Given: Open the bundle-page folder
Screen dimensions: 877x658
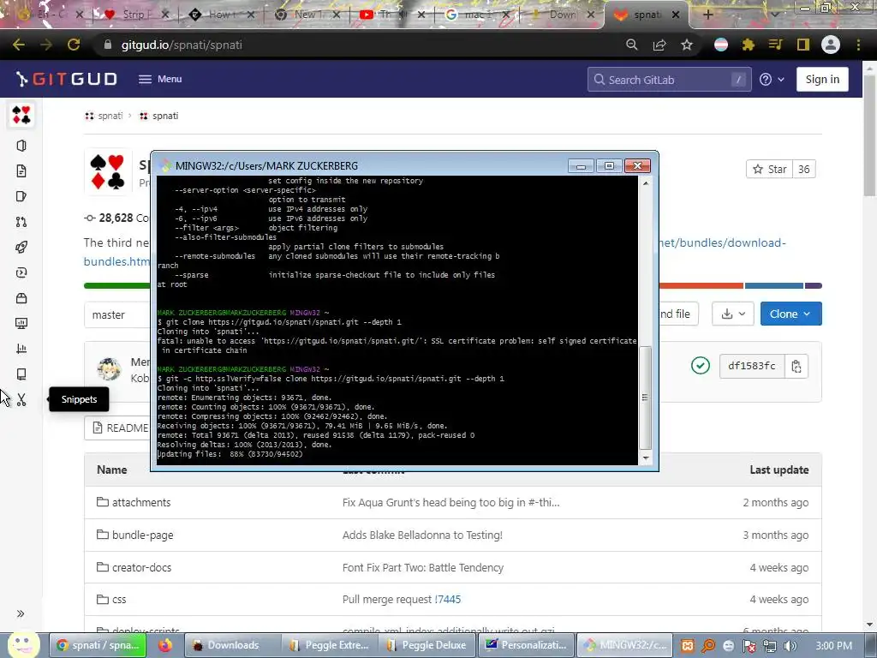Looking at the screenshot, I should coord(143,535).
